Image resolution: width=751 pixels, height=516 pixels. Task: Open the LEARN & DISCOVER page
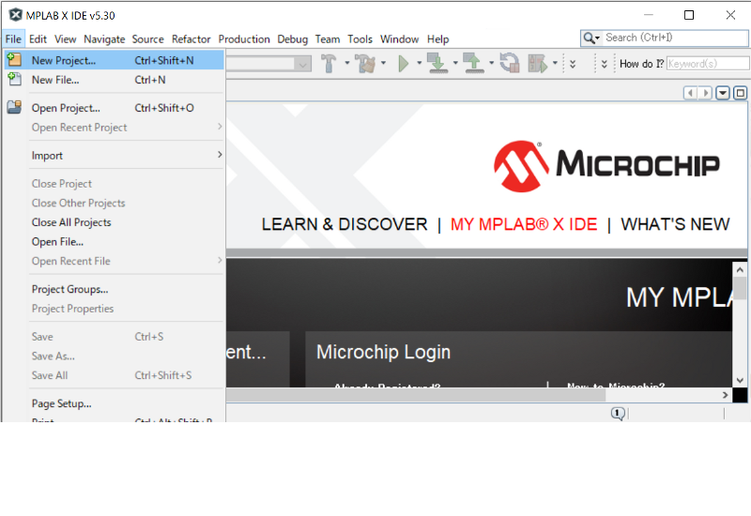pyautogui.click(x=344, y=224)
